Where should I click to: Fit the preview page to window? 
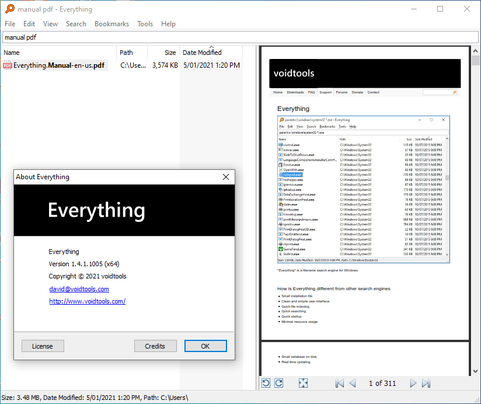[303, 383]
